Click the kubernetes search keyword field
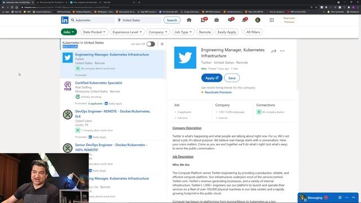Screen dimensions: 361x203 (x=92, y=20)
